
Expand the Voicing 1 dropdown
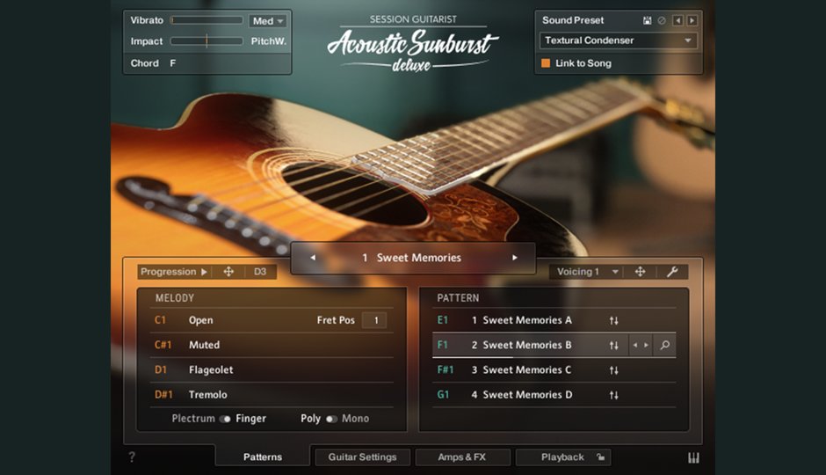click(588, 272)
